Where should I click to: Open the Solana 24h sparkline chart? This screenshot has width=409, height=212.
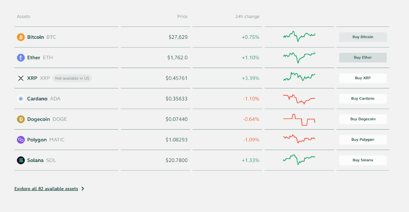pyautogui.click(x=299, y=160)
